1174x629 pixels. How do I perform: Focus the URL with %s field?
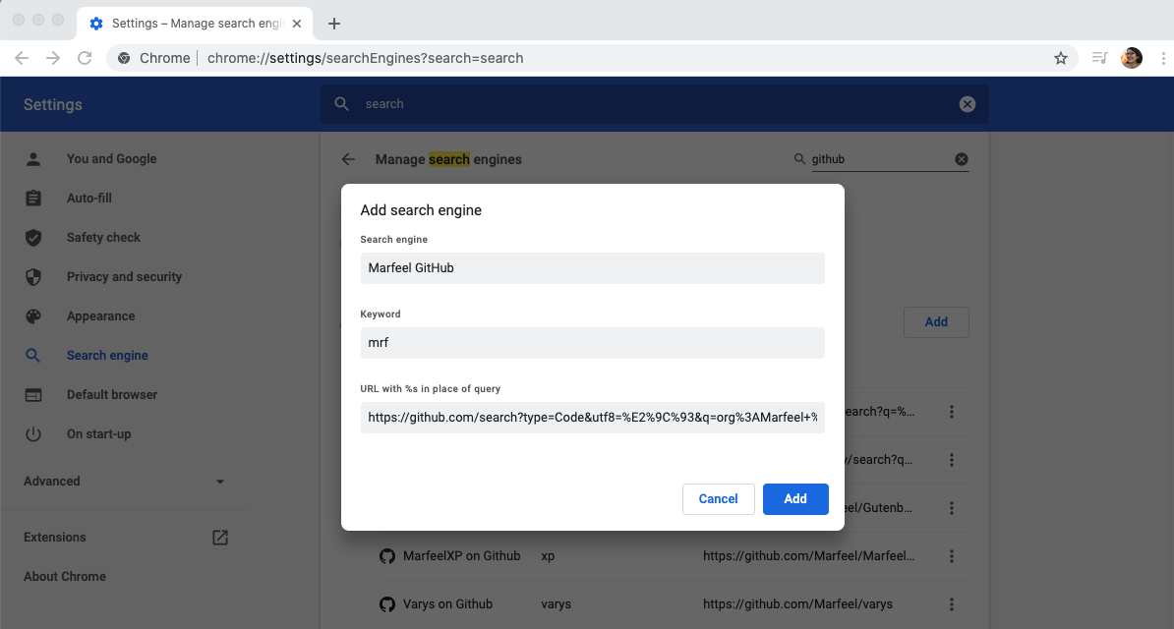[592, 418]
